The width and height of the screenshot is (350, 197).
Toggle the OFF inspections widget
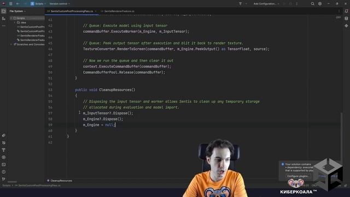pos(338,18)
